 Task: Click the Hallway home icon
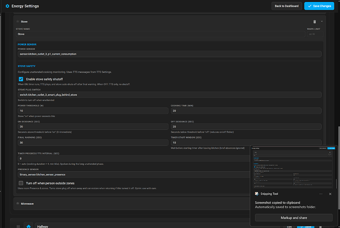[29, 226]
